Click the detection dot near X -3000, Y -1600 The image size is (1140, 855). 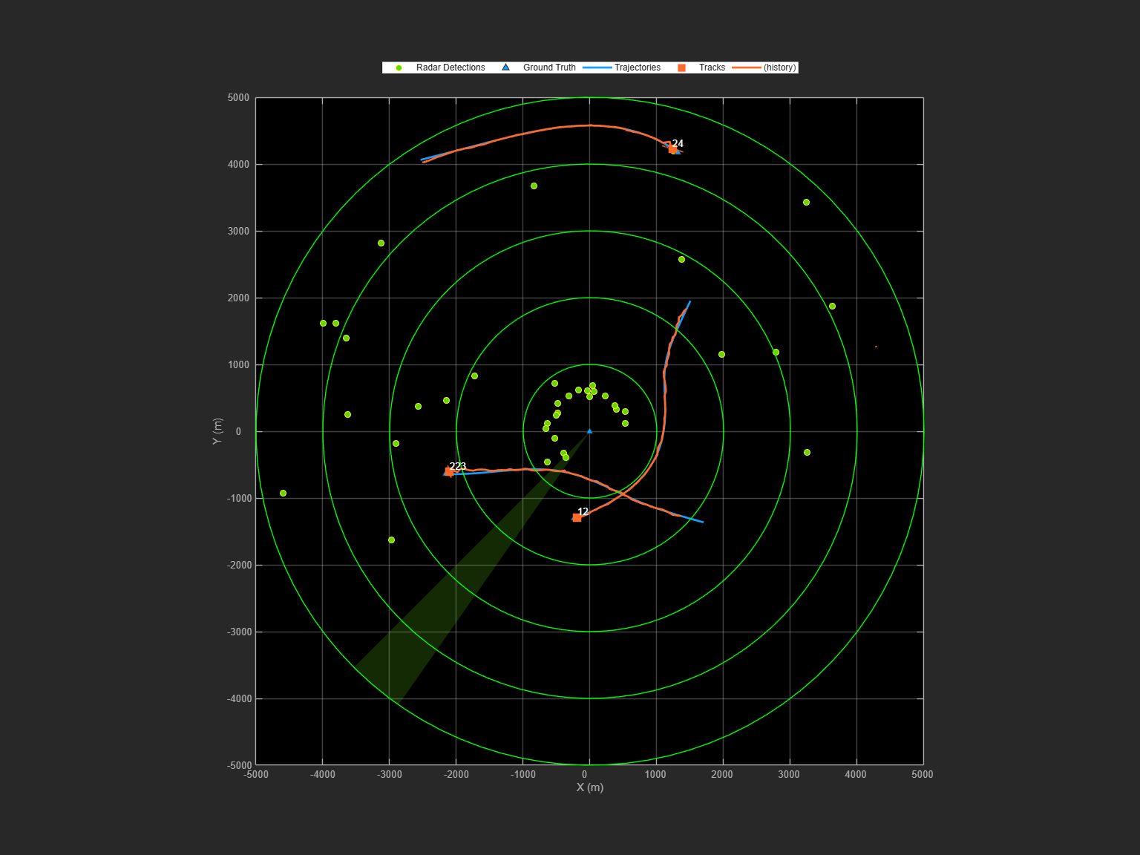coord(391,540)
